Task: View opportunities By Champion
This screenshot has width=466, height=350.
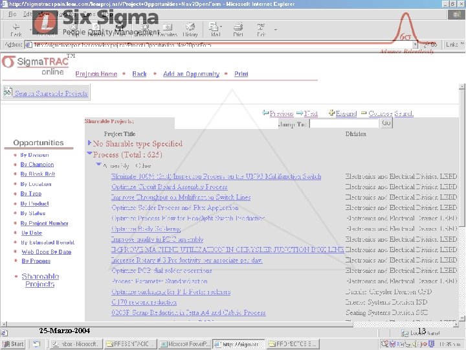Action: (37, 165)
